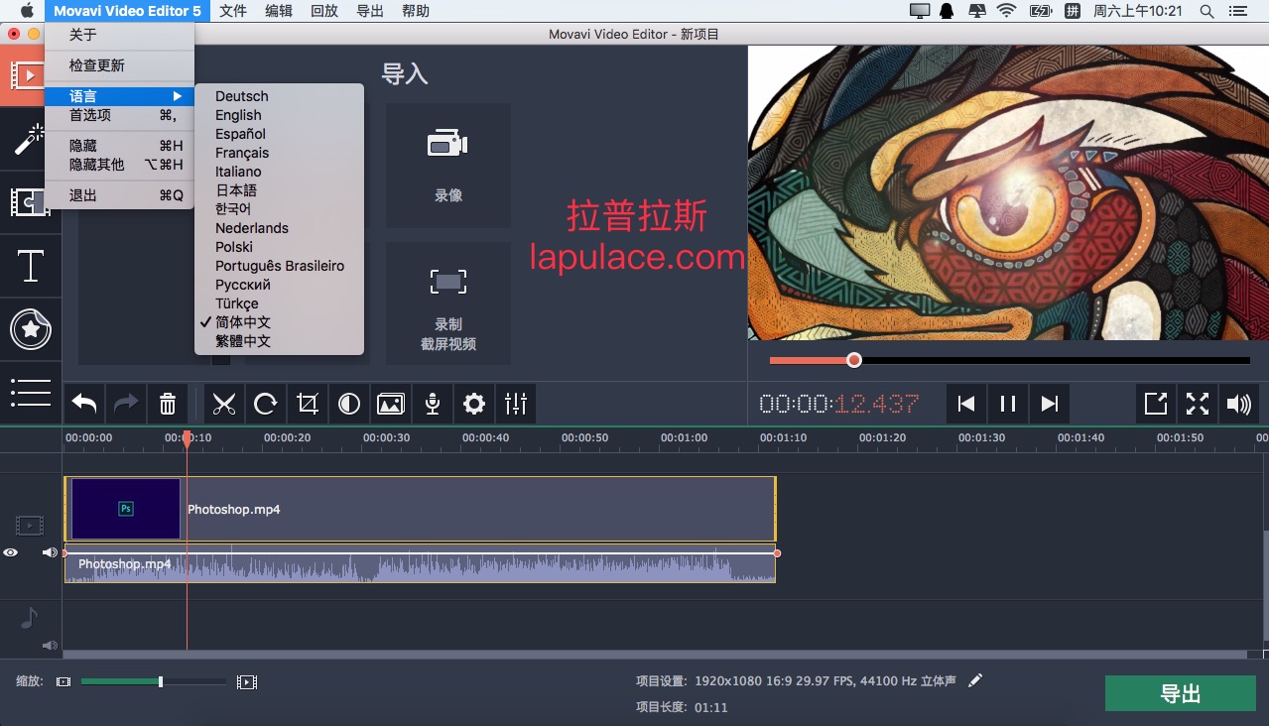Toggle video track visibility eye icon
Viewport: 1269px width, 726px height.
point(11,552)
